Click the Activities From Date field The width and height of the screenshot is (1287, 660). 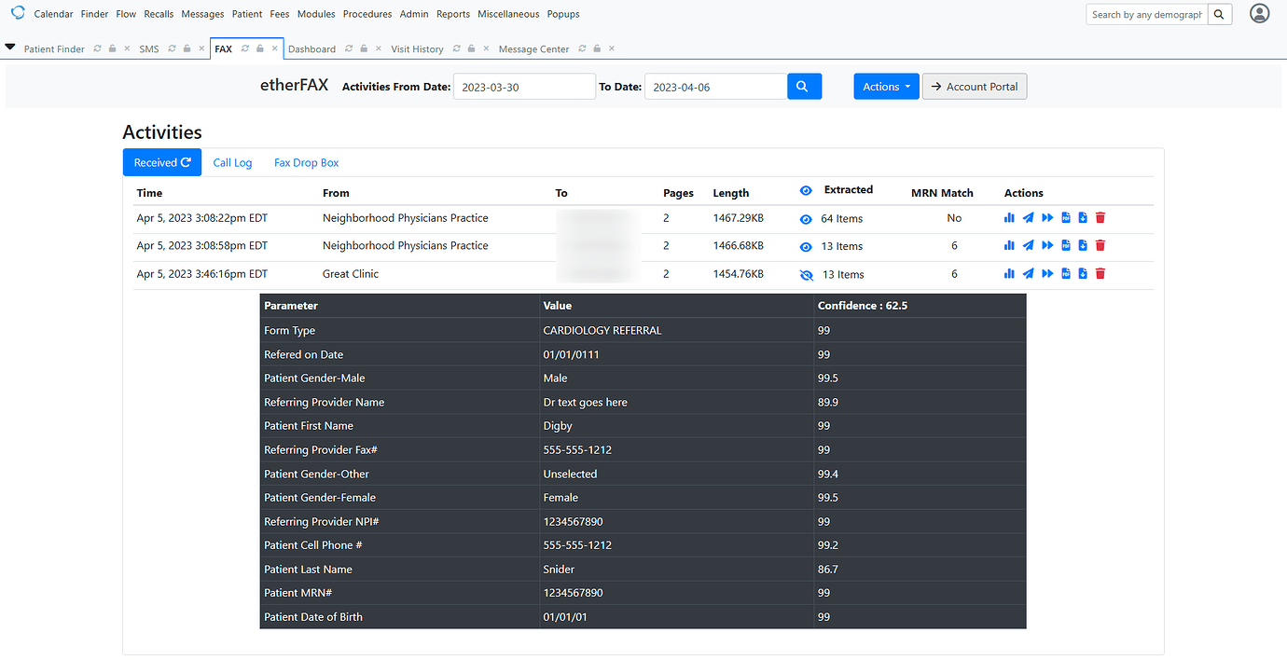[524, 87]
